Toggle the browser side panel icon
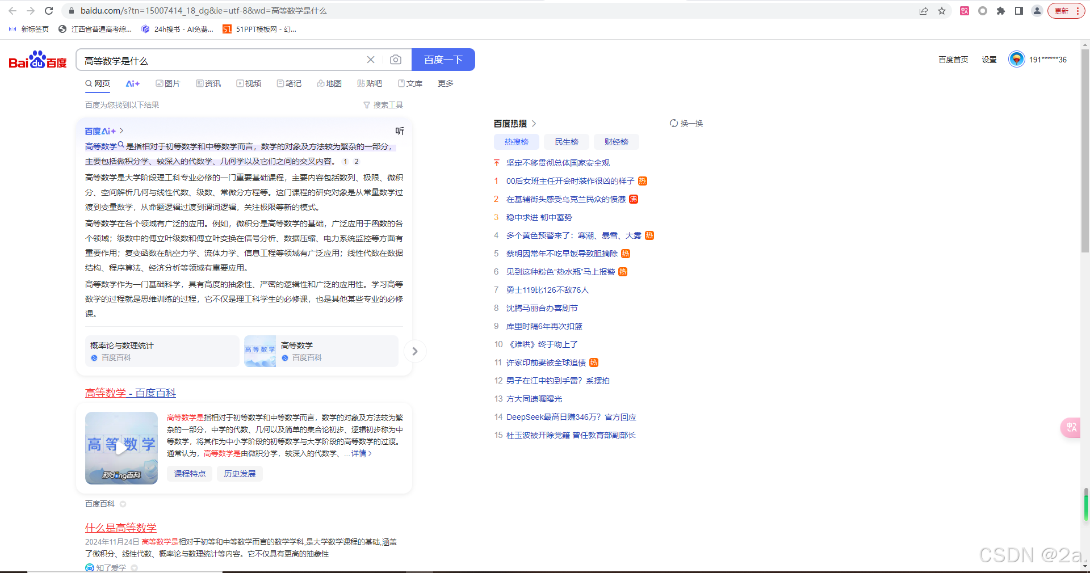Image resolution: width=1090 pixels, height=573 pixels. (1019, 11)
